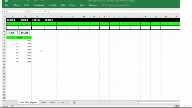Open the Page Layout ribbon tab
192x108 pixels.
pyautogui.click(x=39, y=5)
